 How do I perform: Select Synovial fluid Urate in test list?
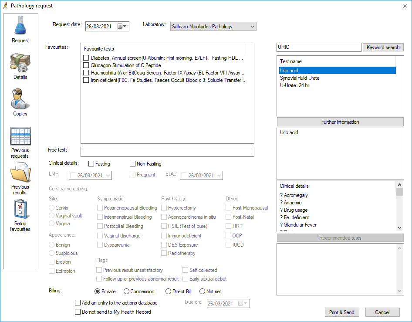click(x=300, y=78)
